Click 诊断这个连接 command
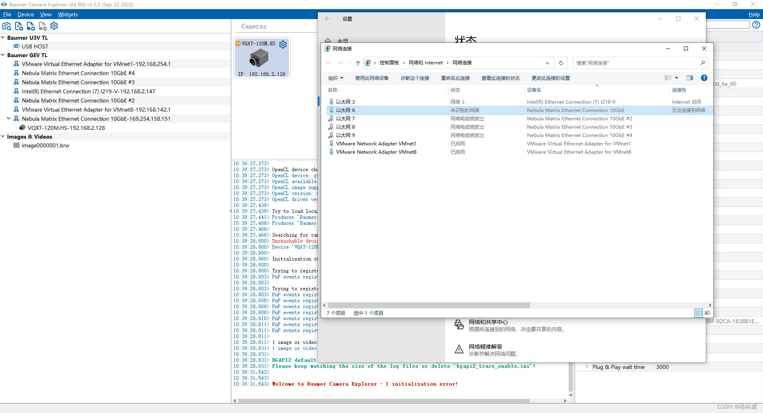Screen dimensions: 763x413 pyautogui.click(x=415, y=78)
